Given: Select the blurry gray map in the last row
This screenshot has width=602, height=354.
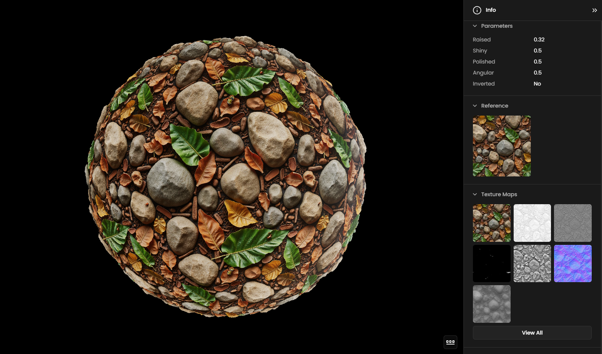Looking at the screenshot, I should [492, 304].
